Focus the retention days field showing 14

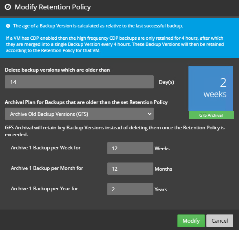click(79, 82)
